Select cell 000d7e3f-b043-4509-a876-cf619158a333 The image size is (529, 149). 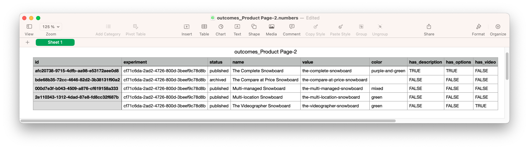[77, 88]
